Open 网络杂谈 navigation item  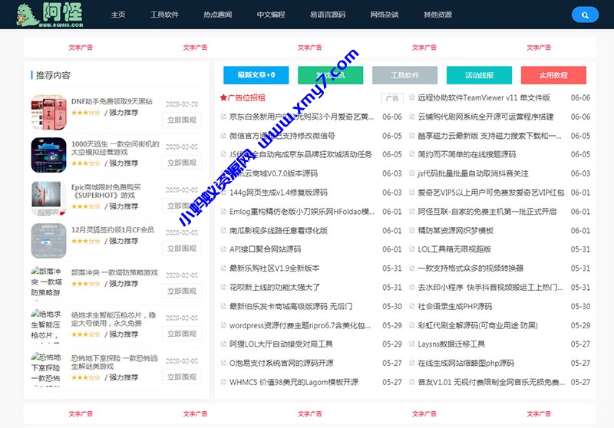coord(385,15)
